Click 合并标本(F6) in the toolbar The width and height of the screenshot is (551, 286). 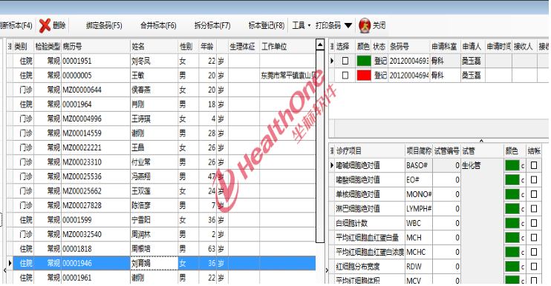tap(158, 25)
